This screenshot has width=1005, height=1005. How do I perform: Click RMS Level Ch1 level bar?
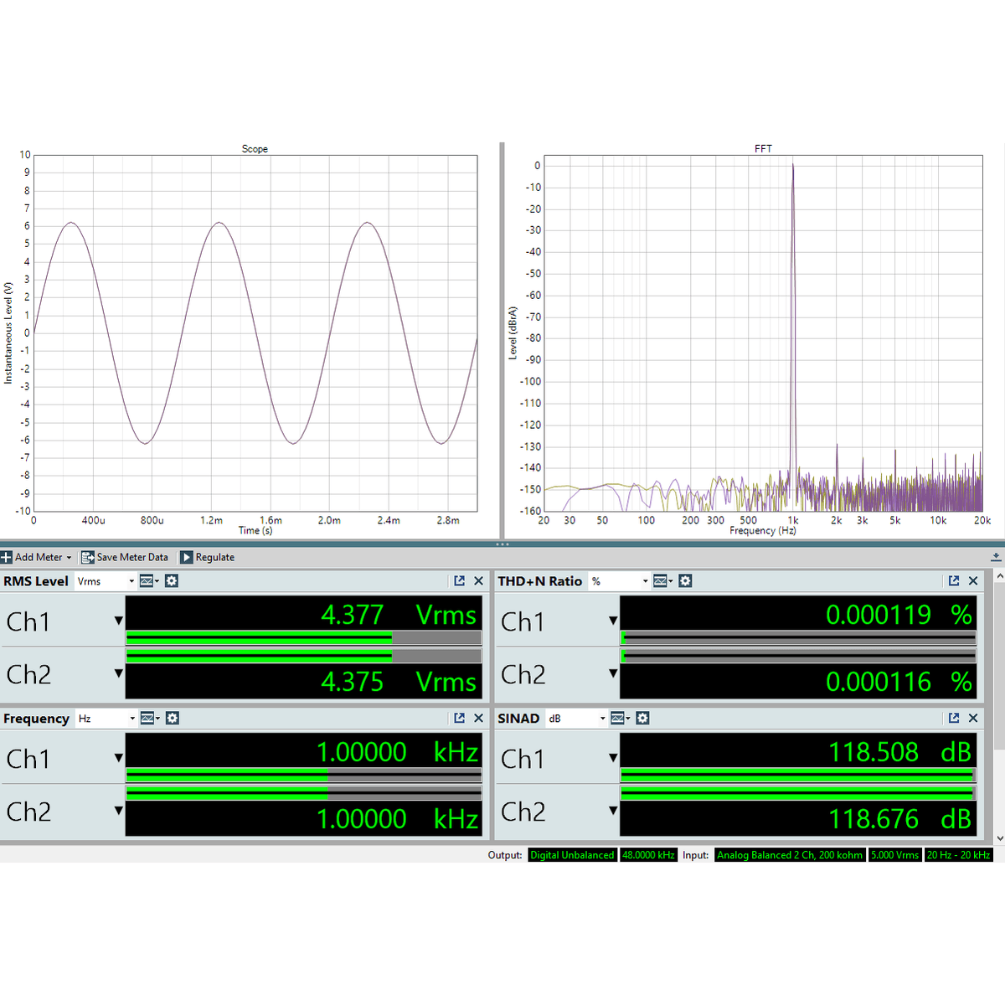[x=303, y=638]
